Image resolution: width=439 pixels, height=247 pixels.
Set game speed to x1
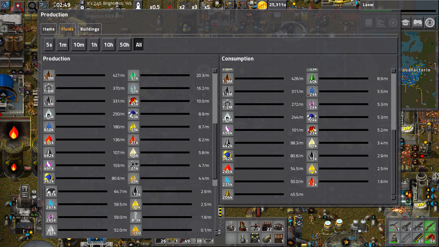coord(169,7)
